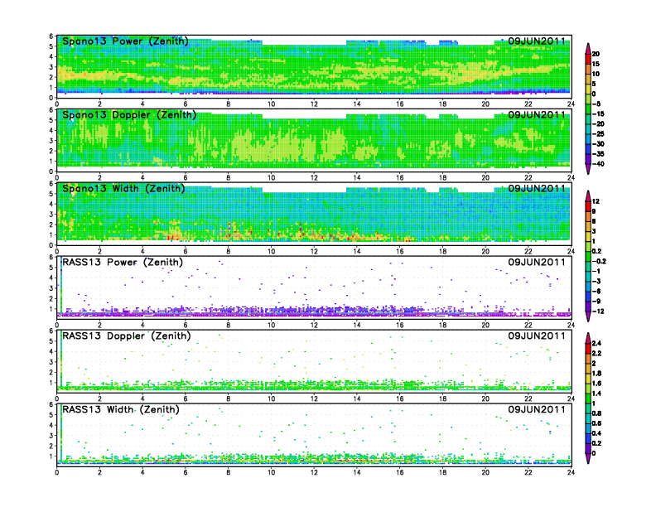Select the 09JUN2011 date in Spano13 Width panel
Viewport: 656px width, 507px height.
coord(537,189)
